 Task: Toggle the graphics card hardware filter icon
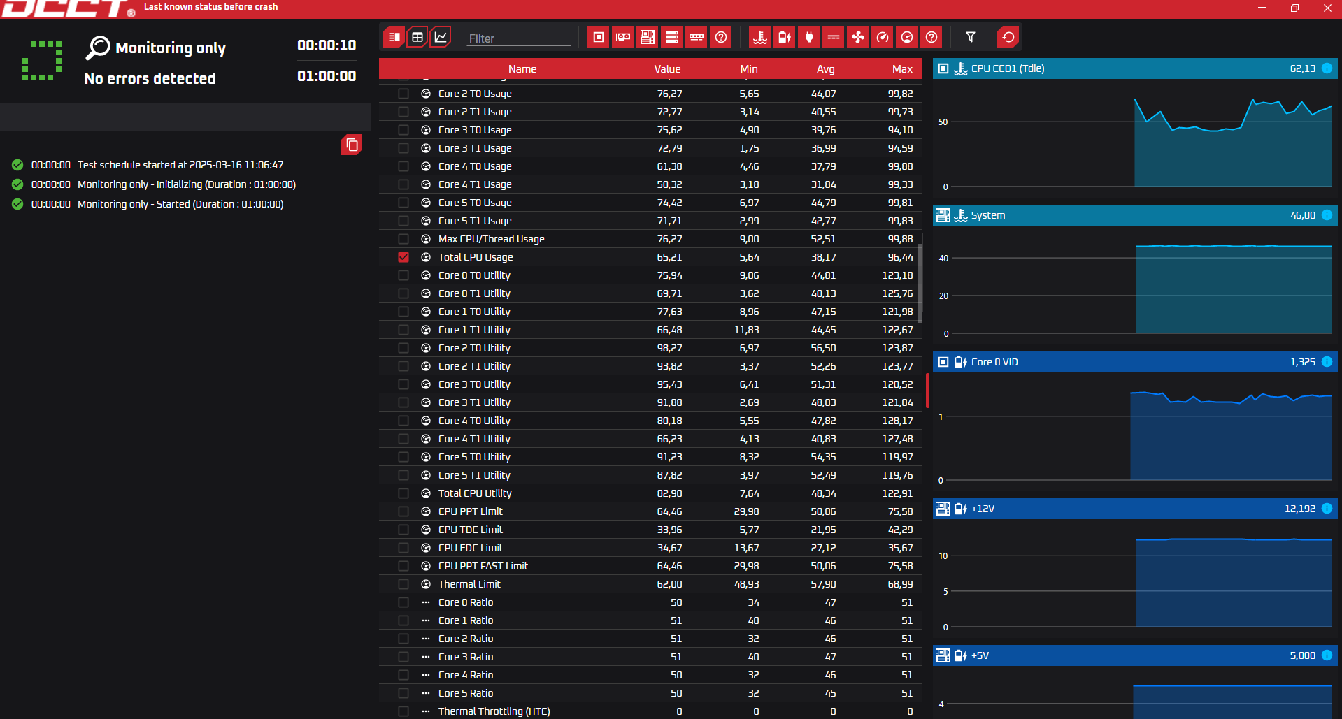point(623,37)
